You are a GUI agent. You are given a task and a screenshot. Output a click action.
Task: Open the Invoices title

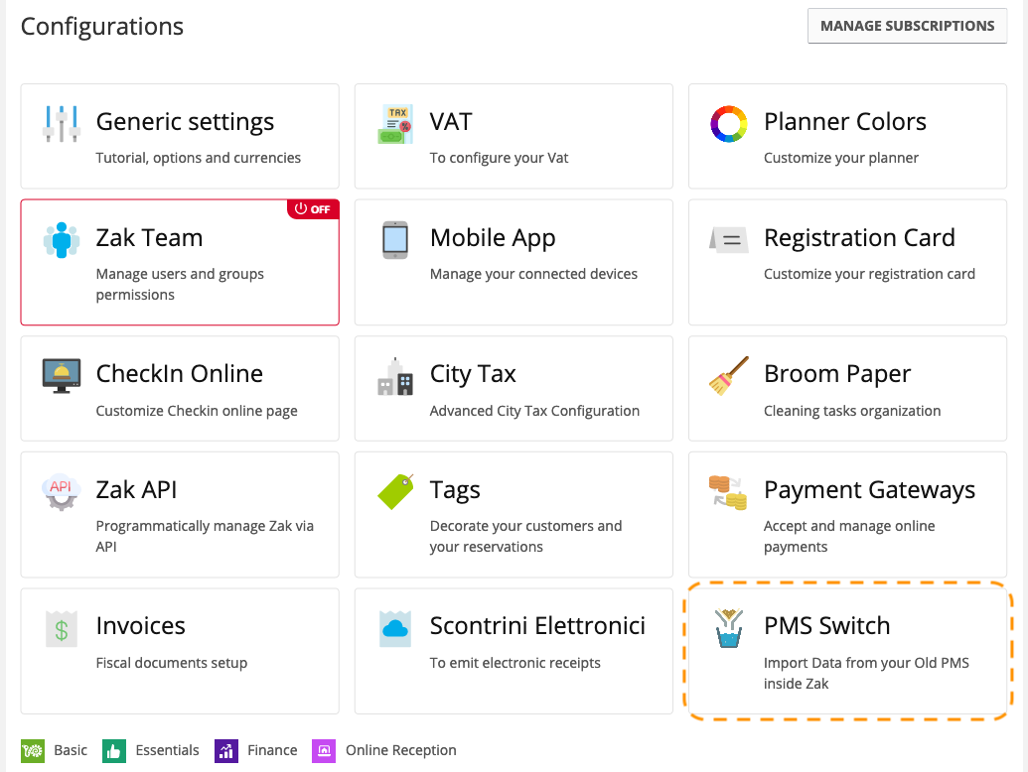[140, 626]
